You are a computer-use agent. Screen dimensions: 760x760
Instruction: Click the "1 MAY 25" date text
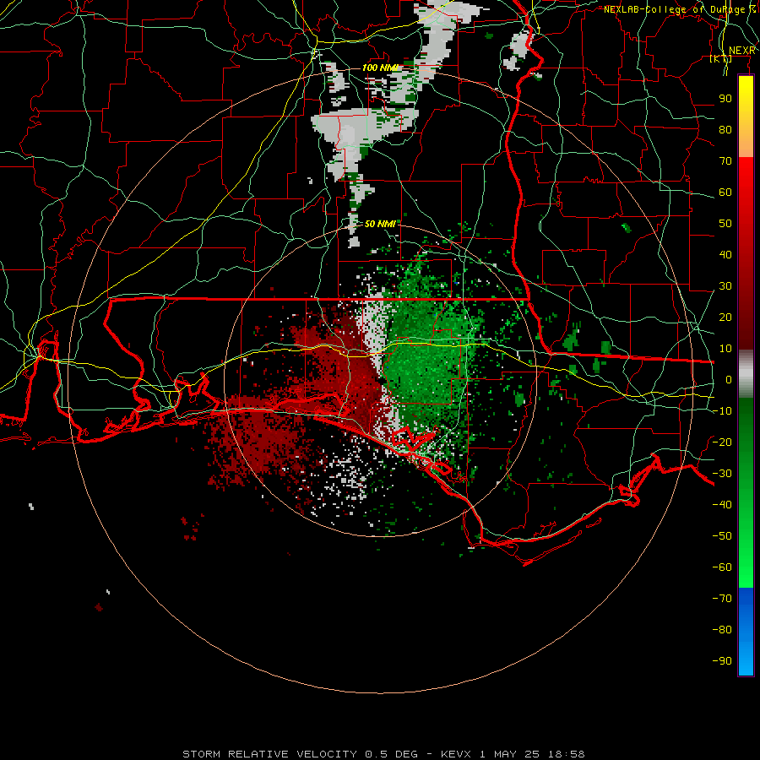point(510,754)
